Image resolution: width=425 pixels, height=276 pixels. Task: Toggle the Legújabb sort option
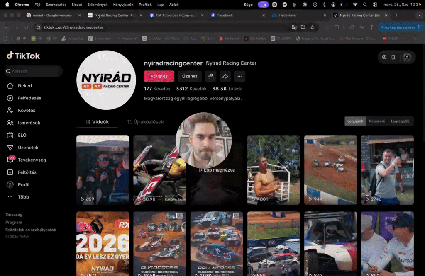coord(355,121)
